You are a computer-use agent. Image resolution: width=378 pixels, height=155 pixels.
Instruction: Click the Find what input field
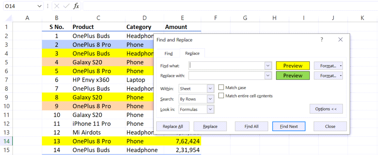pyautogui.click(x=227, y=66)
